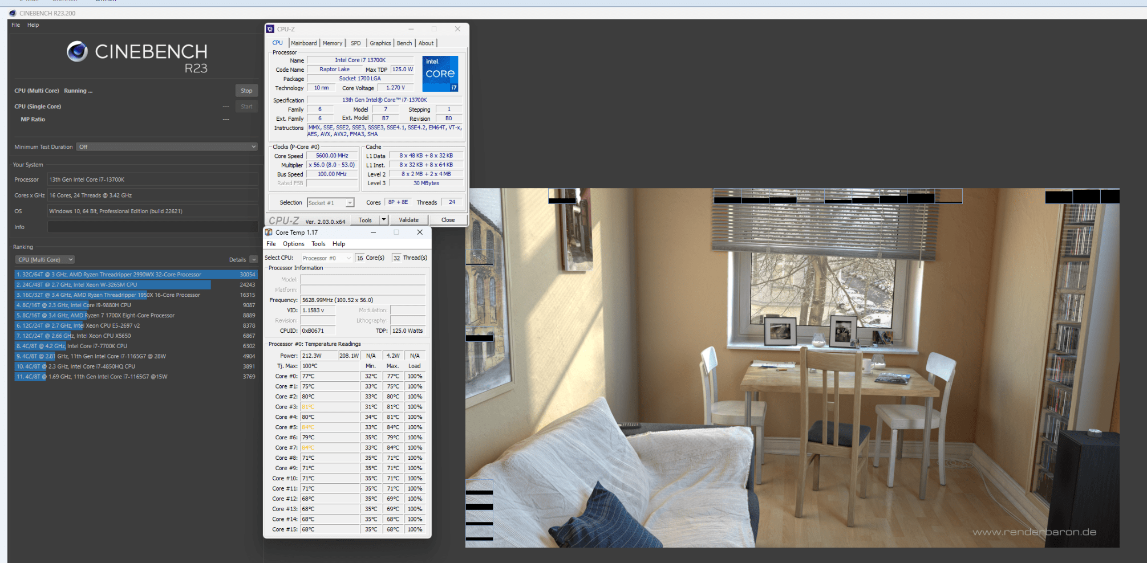Click the Frequency value in Core Temp

click(363, 300)
